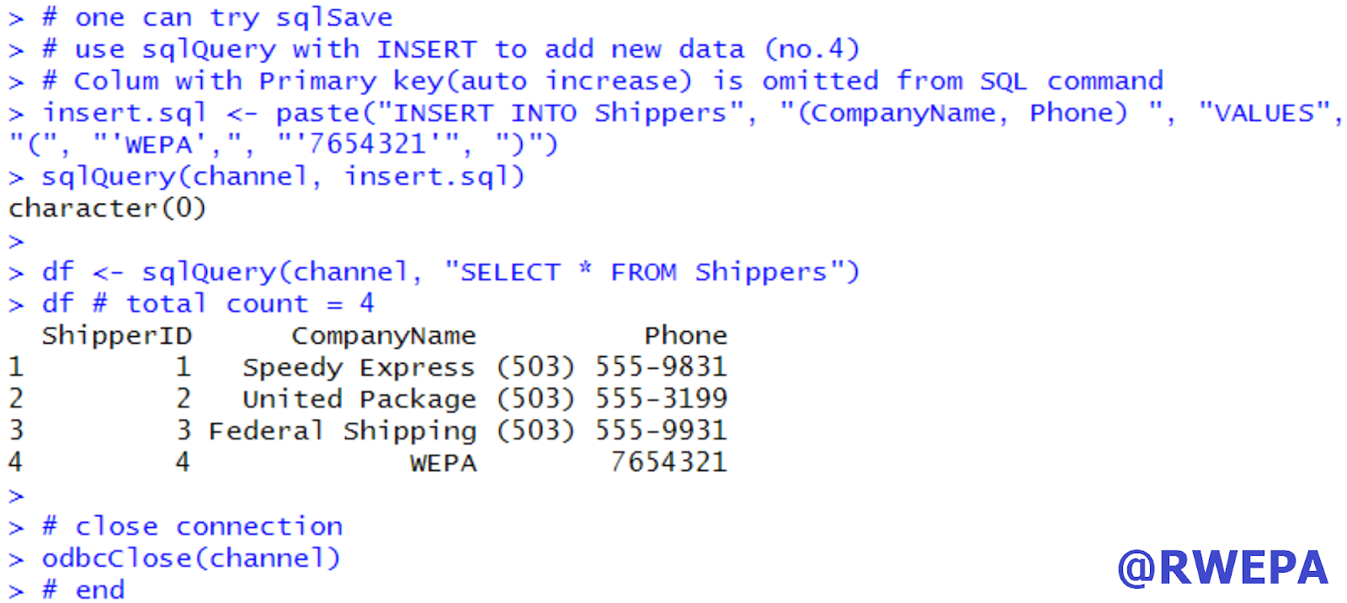Screen dimensions: 1347x603
Task: Click the @RWEPA watermark text
Action: [x=1222, y=568]
